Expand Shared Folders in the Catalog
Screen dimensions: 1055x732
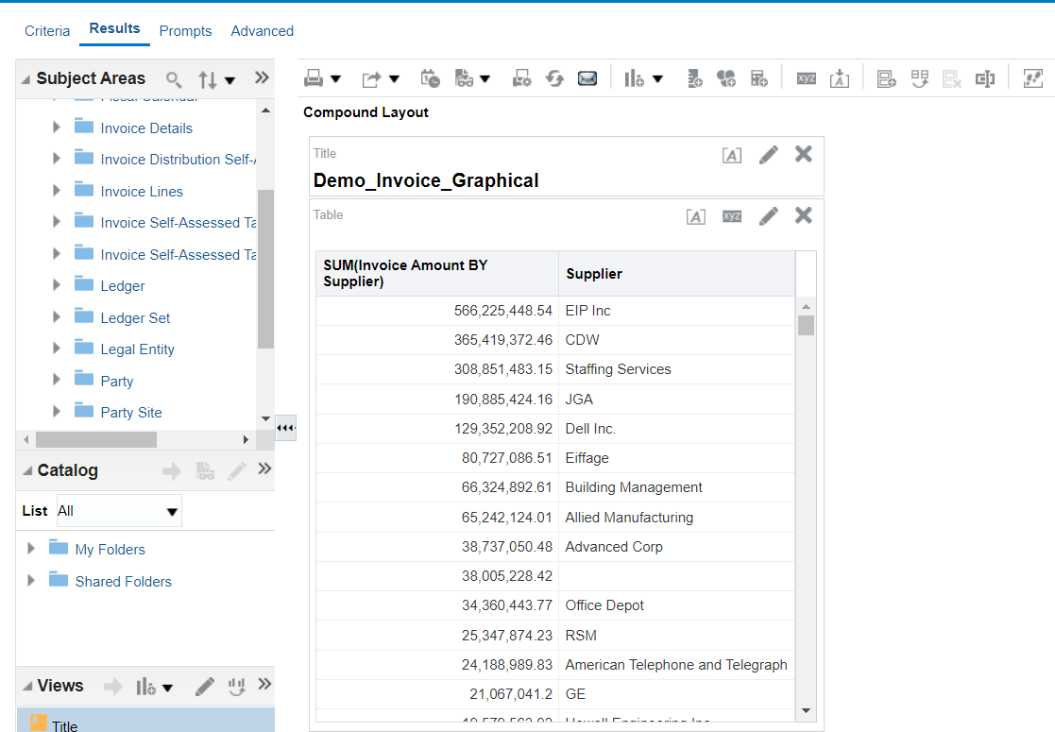(31, 581)
